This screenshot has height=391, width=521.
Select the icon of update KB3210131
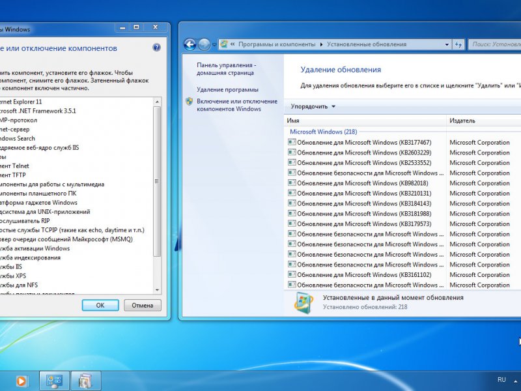pyautogui.click(x=292, y=193)
